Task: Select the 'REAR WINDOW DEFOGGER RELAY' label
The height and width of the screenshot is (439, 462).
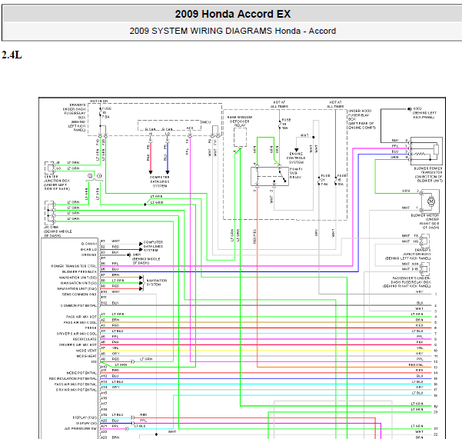Action: pyautogui.click(x=240, y=121)
